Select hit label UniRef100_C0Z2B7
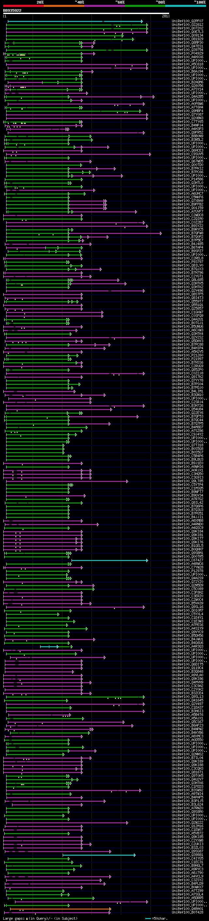This screenshot has height=921, width=209. point(187,222)
